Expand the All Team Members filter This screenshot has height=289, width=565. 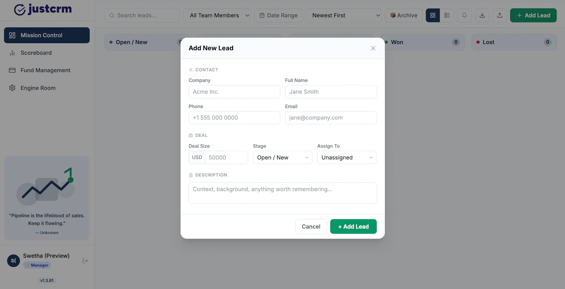[217, 16]
